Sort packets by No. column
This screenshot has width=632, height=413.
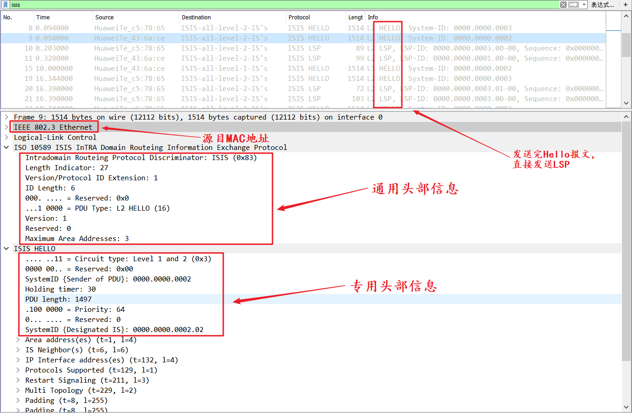point(8,17)
